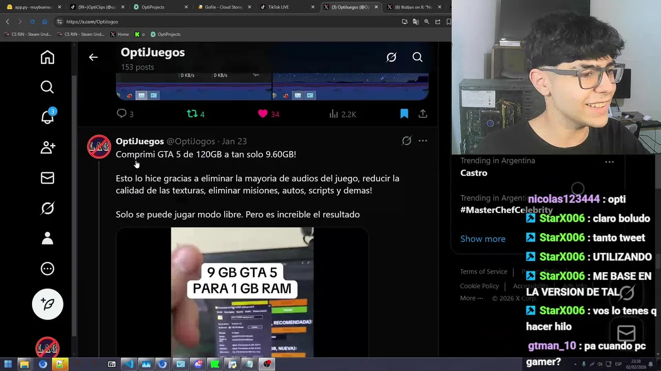View analytics showing 2.2K views

(x=343, y=114)
